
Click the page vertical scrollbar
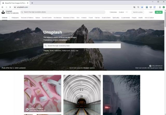(165, 62)
